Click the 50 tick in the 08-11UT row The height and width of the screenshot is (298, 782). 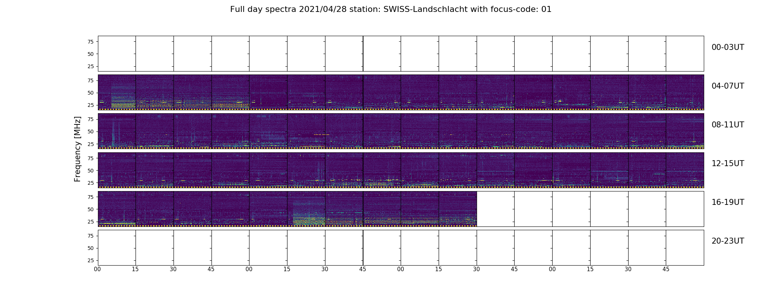pyautogui.click(x=90, y=131)
